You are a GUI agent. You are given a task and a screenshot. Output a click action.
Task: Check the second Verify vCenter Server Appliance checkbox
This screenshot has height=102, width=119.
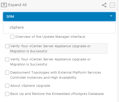tap(7, 59)
